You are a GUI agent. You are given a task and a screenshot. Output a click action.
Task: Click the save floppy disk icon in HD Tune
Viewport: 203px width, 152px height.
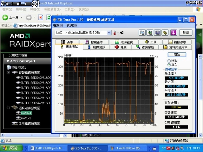157,33
